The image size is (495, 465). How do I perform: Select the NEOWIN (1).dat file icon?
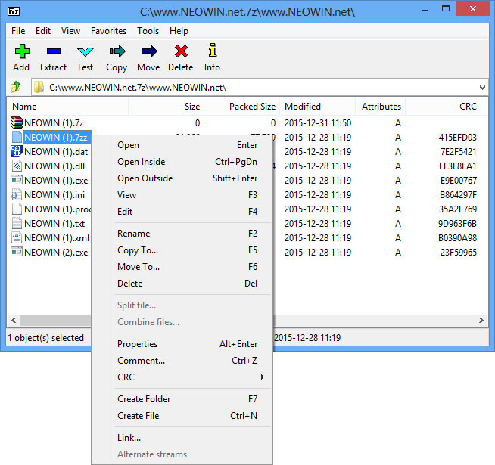click(17, 151)
